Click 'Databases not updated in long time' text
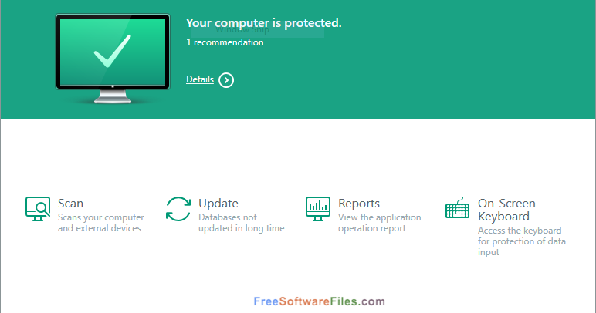Viewport: 596px width, 313px height. (x=242, y=223)
